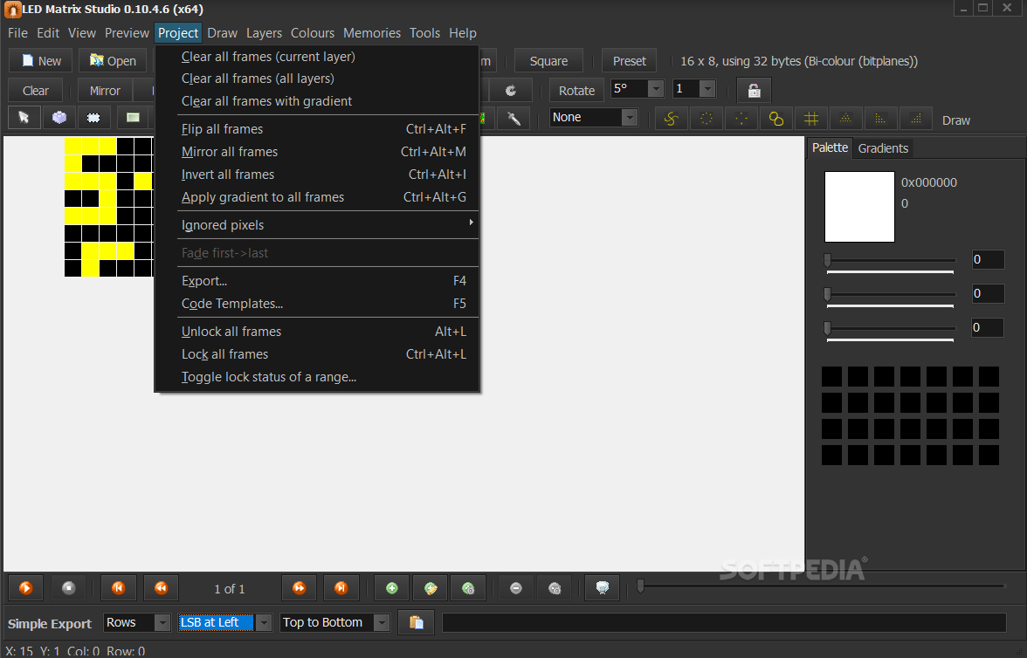Select the dotted circle pattern tool
The height and width of the screenshot is (658, 1027).
[706, 119]
